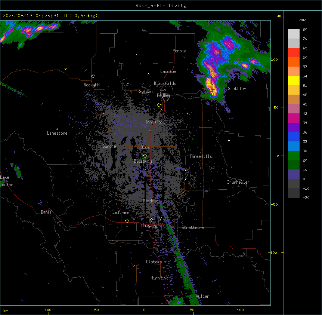Screen dimensions: 322x315
Task: Click the RockyMH label
Action: 92,85
